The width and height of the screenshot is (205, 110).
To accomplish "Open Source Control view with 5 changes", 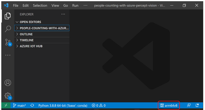I will pos(8,42).
